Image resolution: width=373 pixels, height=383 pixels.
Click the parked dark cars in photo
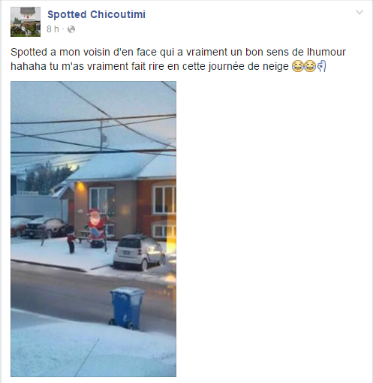(x=42, y=228)
